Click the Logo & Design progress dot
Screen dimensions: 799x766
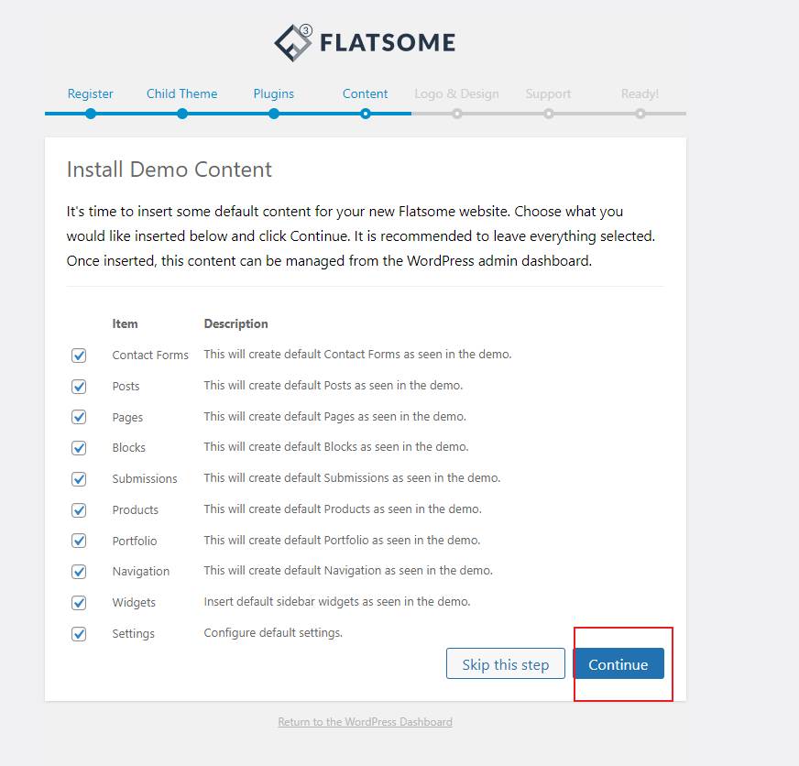pos(457,114)
